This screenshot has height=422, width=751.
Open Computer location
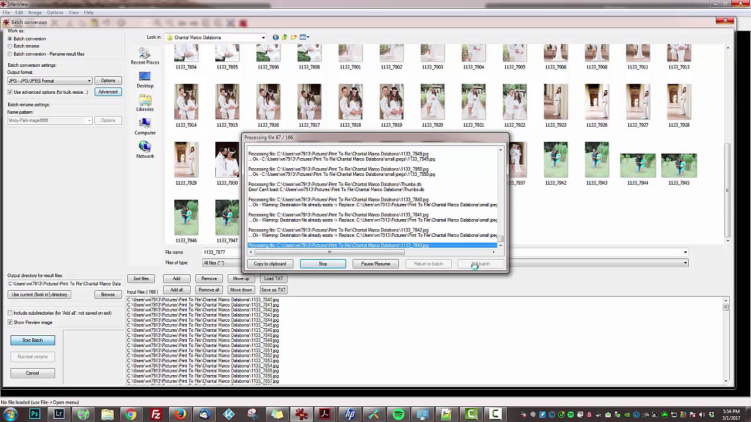coord(145,127)
